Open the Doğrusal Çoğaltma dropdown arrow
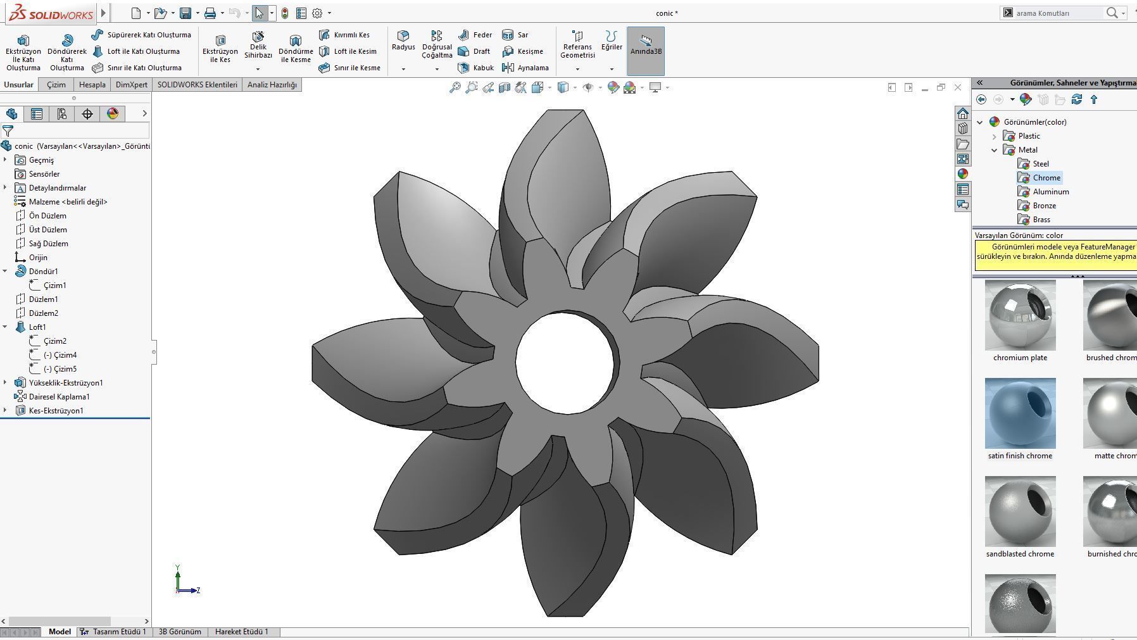Image resolution: width=1137 pixels, height=640 pixels. (x=437, y=69)
